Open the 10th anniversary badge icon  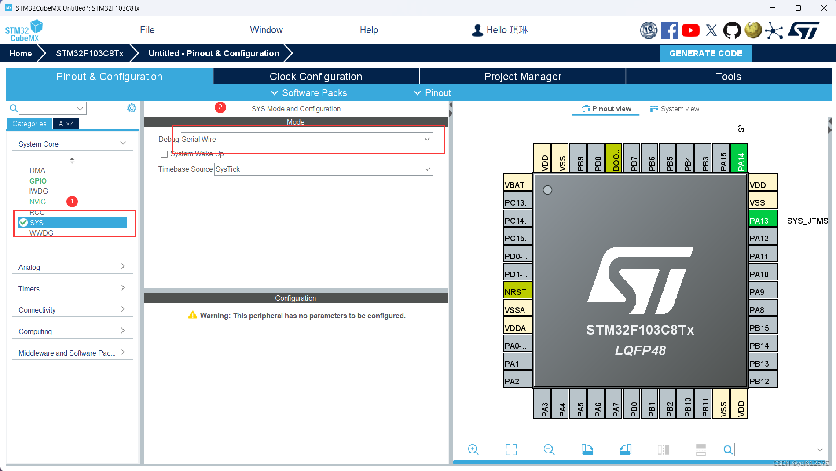[648, 30]
